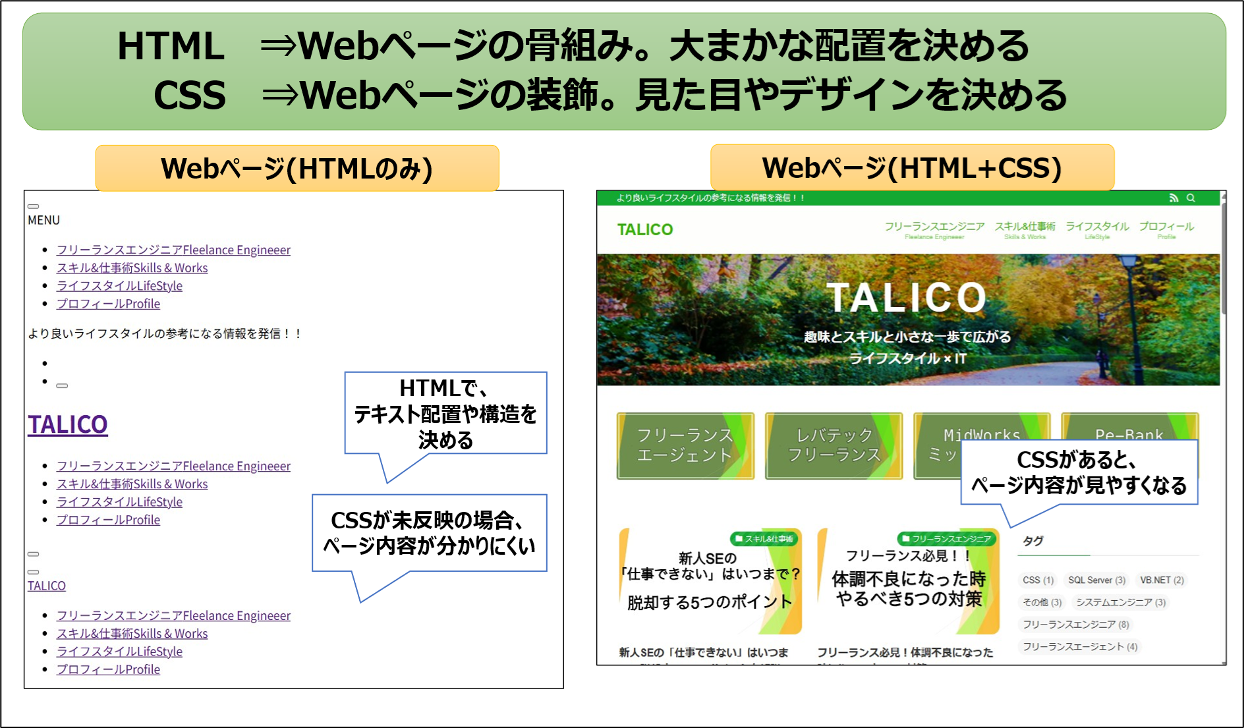Open フリーランスエンジニア in styled navigation bar

[x=934, y=229]
